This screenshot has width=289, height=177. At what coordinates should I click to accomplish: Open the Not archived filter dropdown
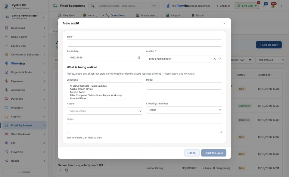click(x=270, y=60)
